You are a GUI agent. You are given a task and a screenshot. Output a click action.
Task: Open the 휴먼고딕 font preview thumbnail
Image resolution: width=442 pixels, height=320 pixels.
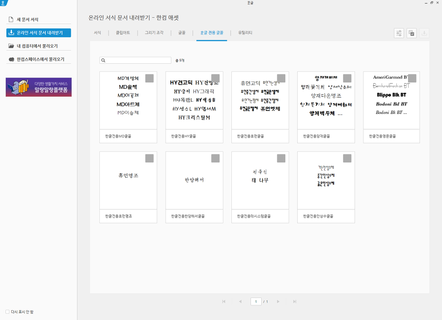coord(260,101)
